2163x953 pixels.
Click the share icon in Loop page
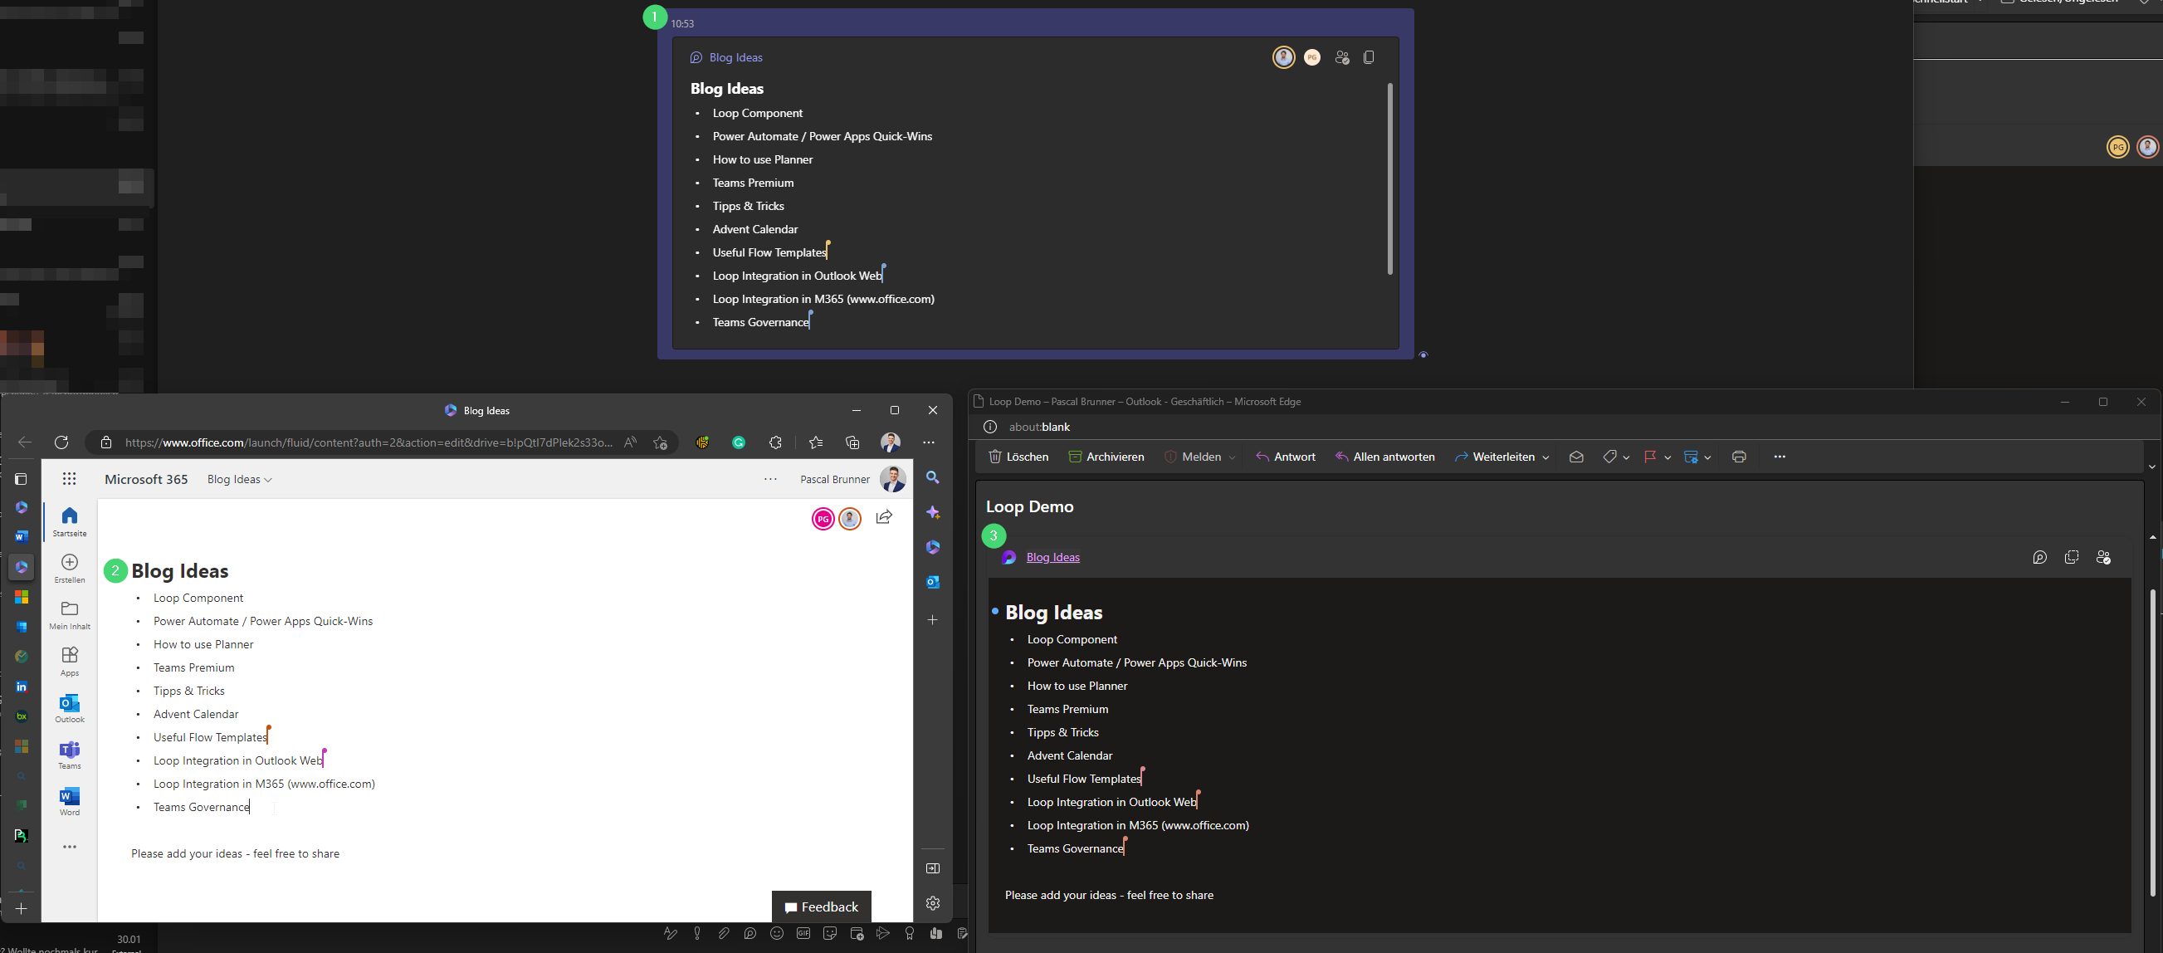pos(884,517)
